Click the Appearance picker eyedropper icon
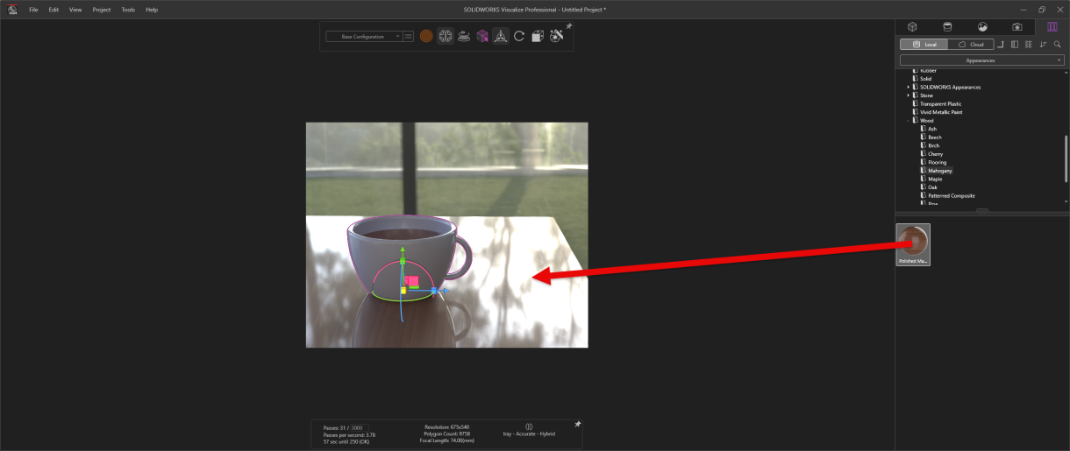Viewport: 1070px width, 451px height. (x=556, y=37)
